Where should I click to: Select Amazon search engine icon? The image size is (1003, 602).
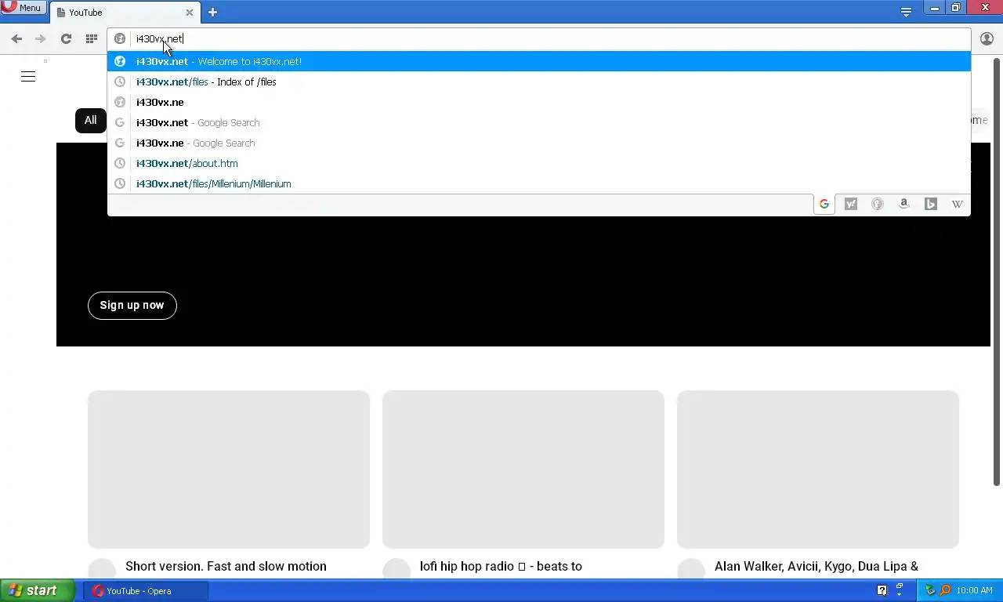click(x=904, y=204)
